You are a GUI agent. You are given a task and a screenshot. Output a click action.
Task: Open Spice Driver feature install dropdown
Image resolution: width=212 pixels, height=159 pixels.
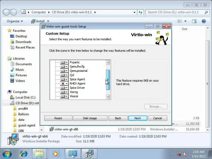pos(64,88)
